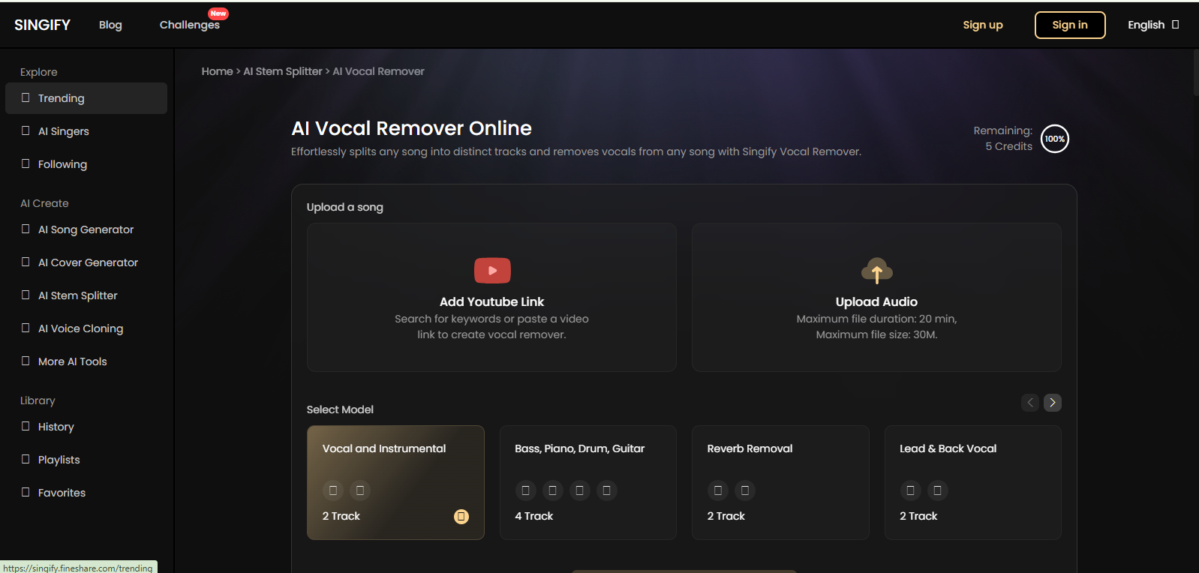Click the Home breadcrumb link
Viewport: 1199px width, 573px height.
(217, 71)
